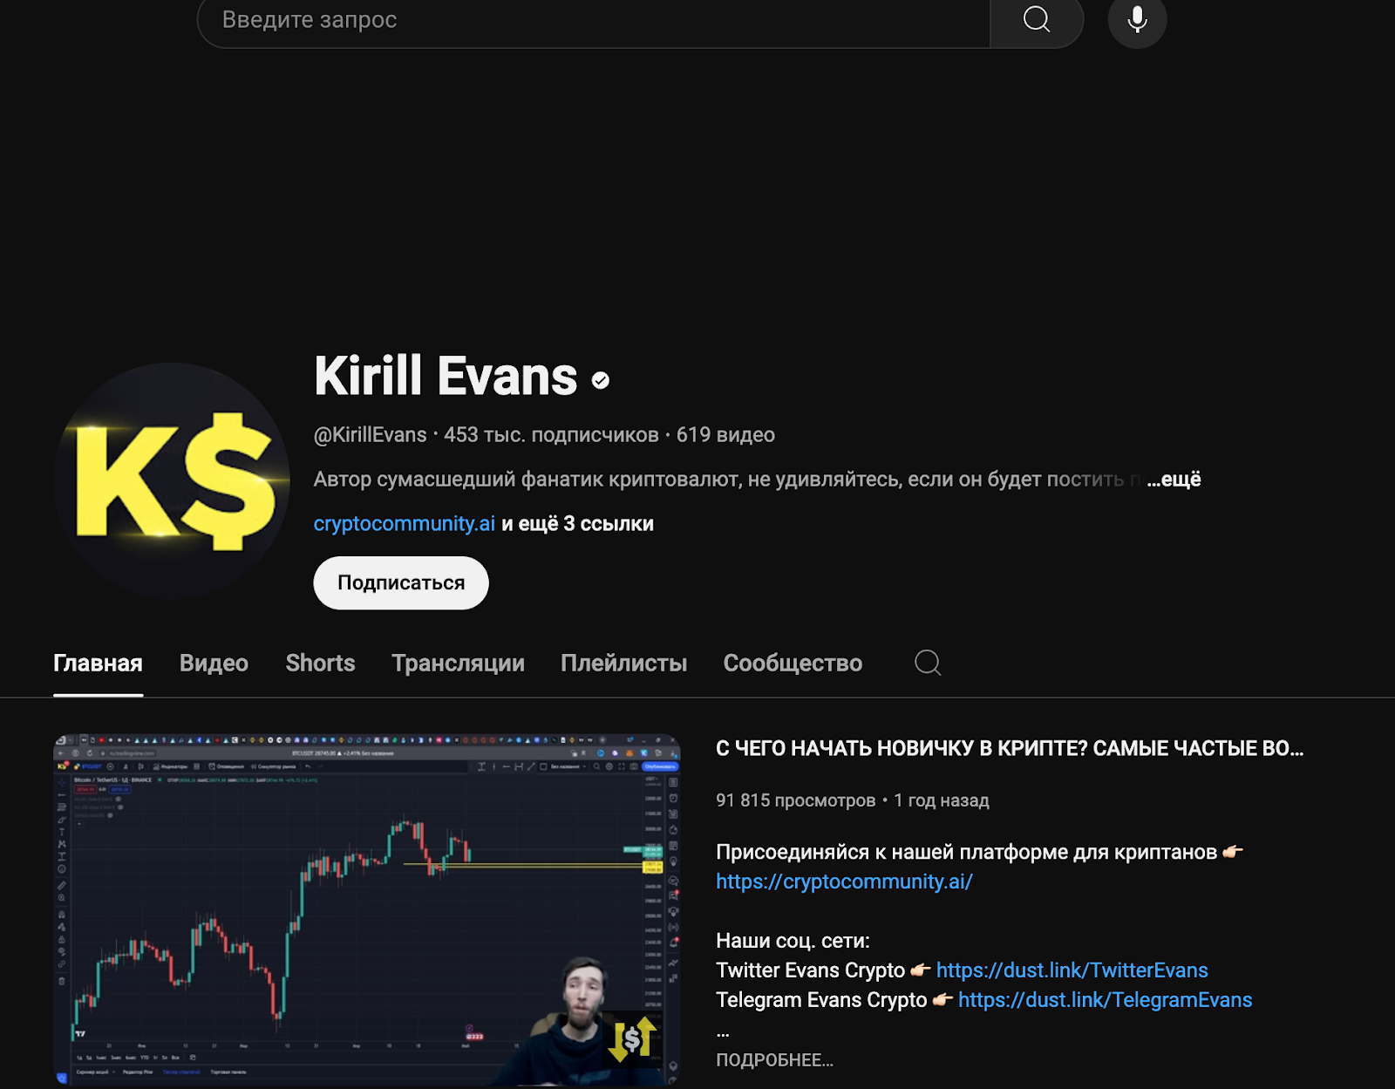
Task: Play the featured trading chart video
Action: (366, 909)
